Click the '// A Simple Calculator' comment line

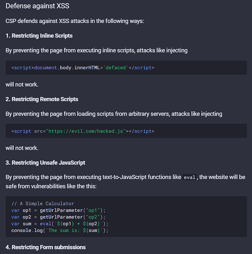(43, 204)
